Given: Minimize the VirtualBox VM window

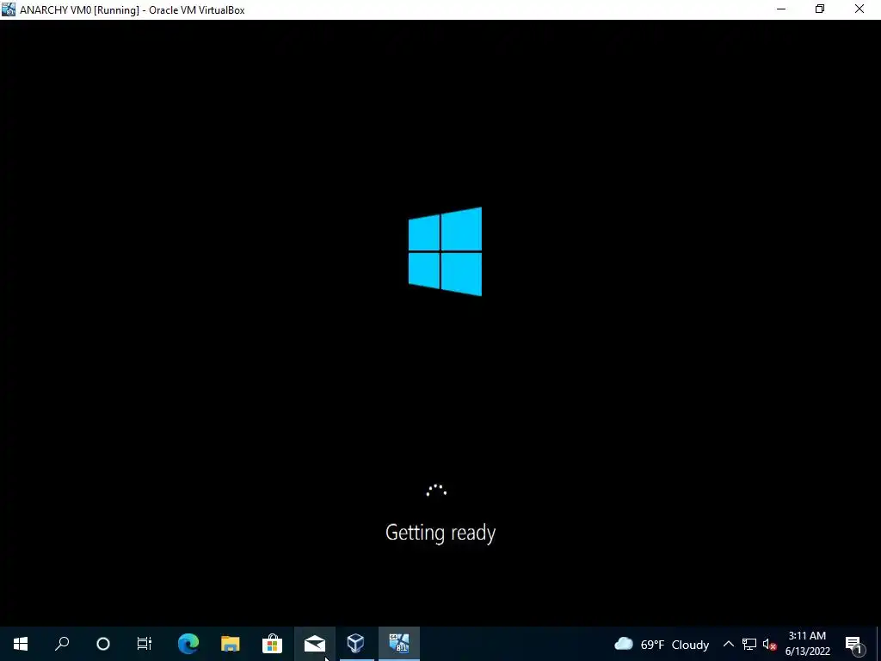Looking at the screenshot, I should pos(781,9).
